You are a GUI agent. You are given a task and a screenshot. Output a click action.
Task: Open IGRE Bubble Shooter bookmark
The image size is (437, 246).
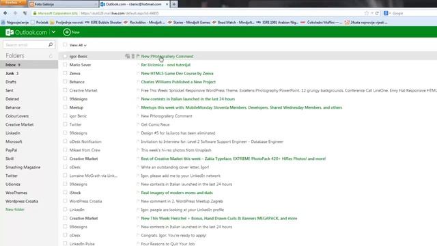[x=103, y=23]
